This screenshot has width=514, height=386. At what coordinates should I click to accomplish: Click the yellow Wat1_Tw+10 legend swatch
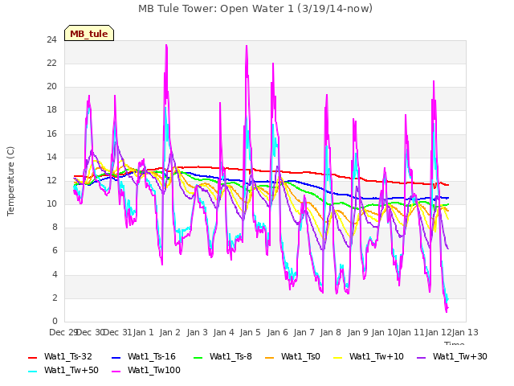pos(337,357)
